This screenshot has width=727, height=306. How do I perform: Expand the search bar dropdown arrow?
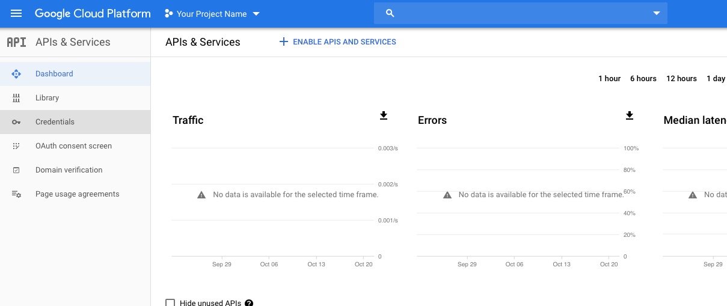(x=657, y=13)
